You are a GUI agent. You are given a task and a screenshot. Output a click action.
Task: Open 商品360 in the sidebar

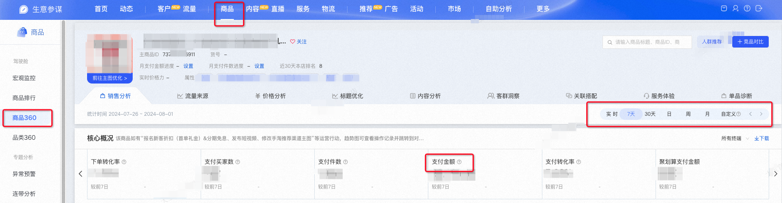24,118
